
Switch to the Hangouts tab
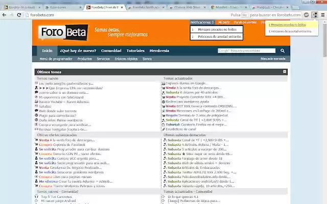(269, 7)
